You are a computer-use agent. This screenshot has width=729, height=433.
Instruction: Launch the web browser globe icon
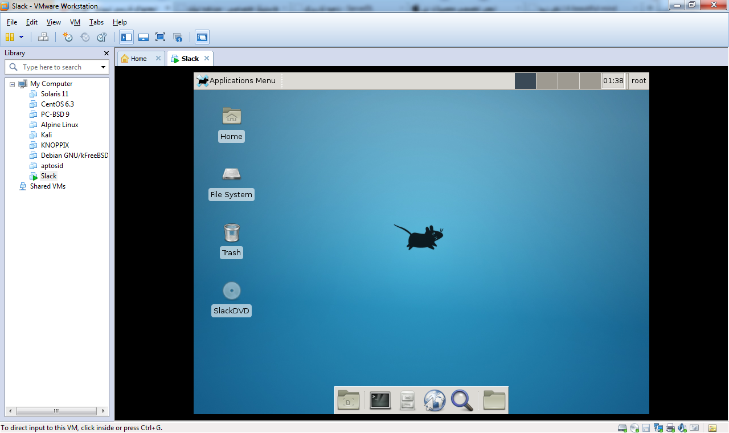(x=435, y=401)
